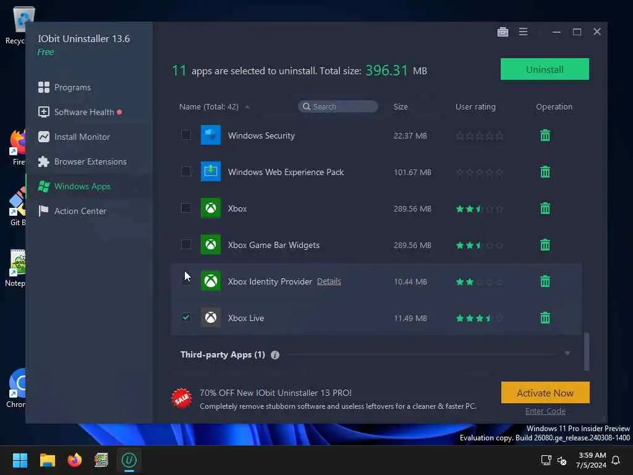Click the Windows Web Experience Pack app icon
The height and width of the screenshot is (475, 633).
coord(211,171)
